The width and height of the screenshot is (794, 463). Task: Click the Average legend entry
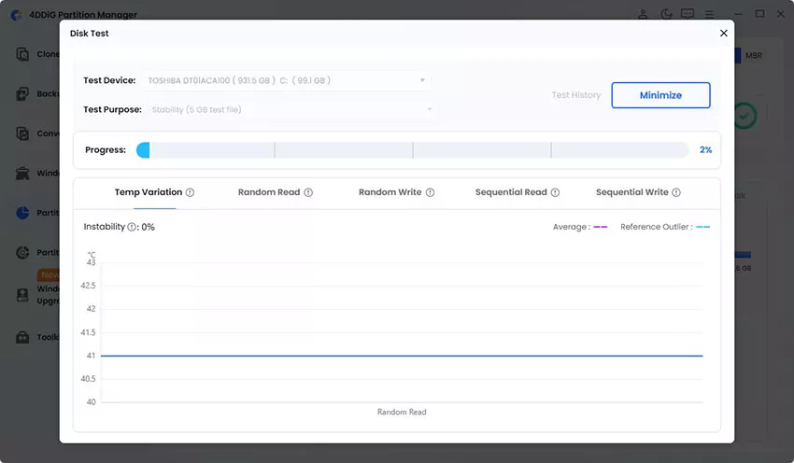[x=580, y=227]
